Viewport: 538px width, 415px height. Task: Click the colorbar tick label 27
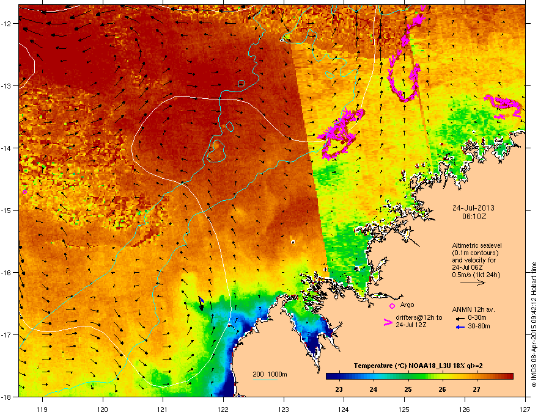[x=476, y=389]
